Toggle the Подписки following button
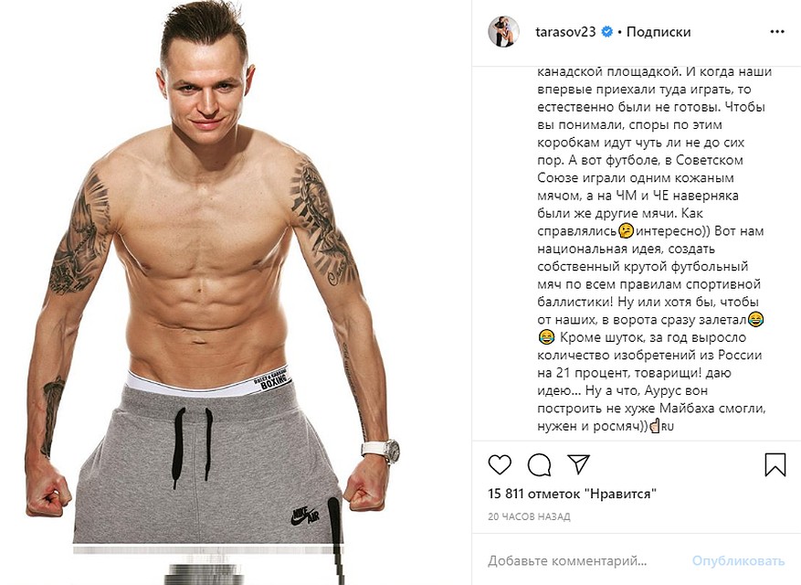801x585 pixels. click(659, 32)
